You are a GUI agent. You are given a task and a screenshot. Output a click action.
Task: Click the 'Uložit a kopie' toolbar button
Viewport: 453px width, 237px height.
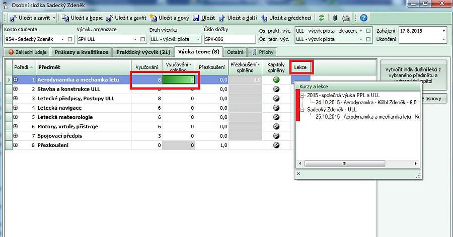click(82, 18)
